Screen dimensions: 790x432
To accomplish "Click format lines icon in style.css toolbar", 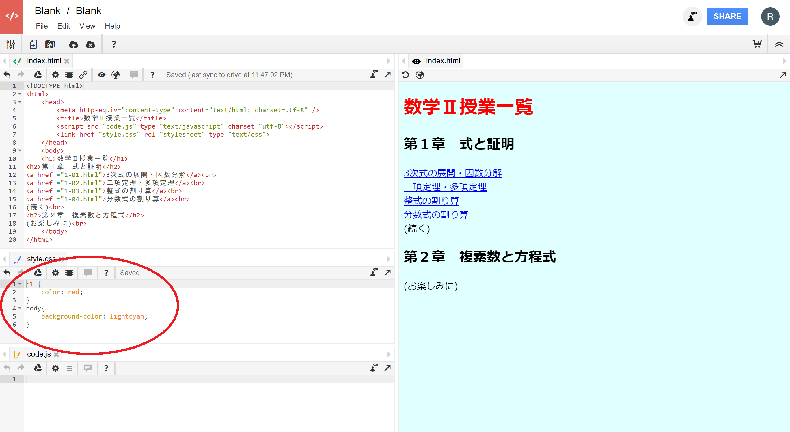I will [x=69, y=273].
